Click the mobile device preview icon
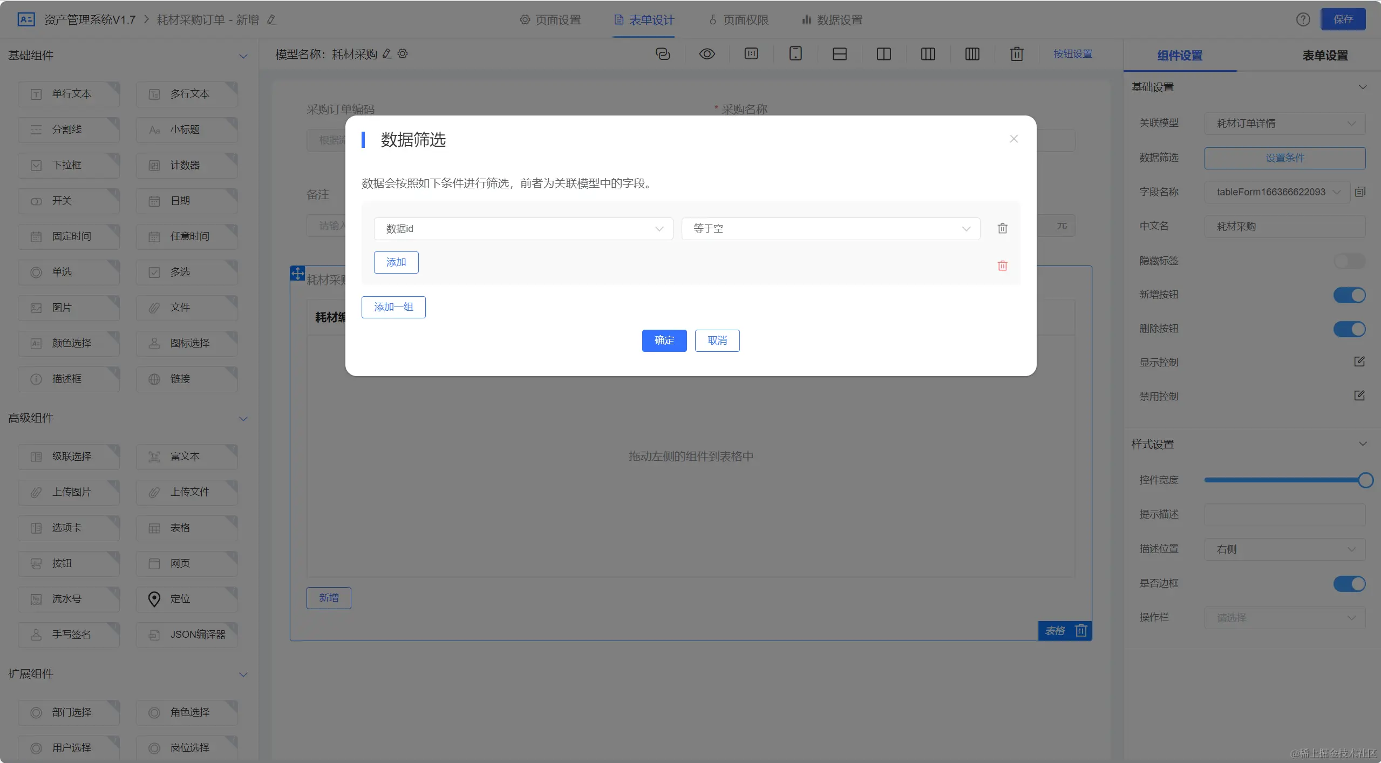Screen dimensions: 1381x763 pyautogui.click(x=795, y=54)
